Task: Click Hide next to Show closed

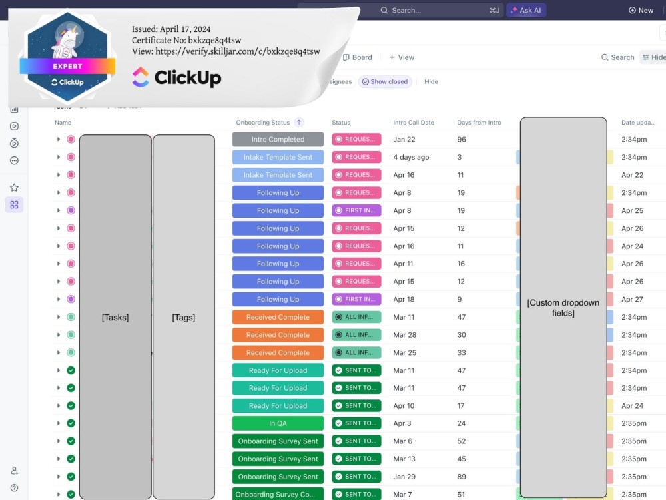Action: (431, 81)
